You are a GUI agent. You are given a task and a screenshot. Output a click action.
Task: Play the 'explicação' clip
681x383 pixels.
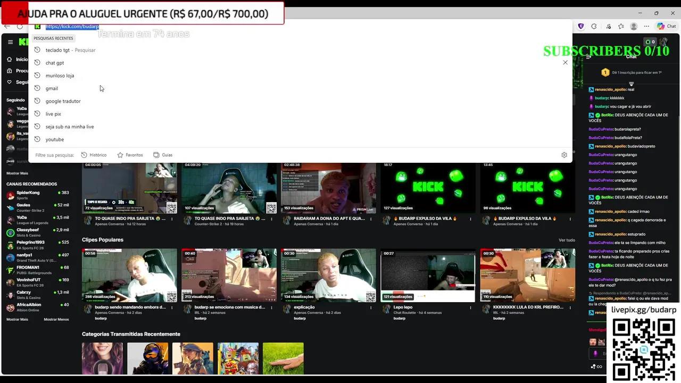coord(328,275)
